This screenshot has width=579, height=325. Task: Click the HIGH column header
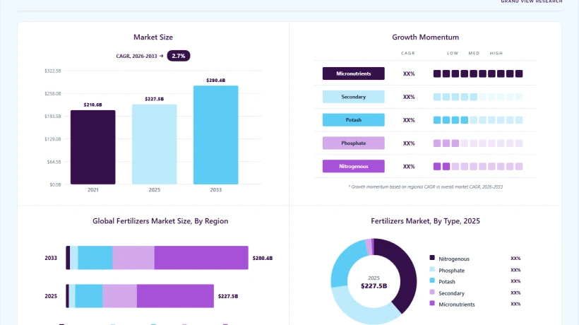(x=496, y=53)
